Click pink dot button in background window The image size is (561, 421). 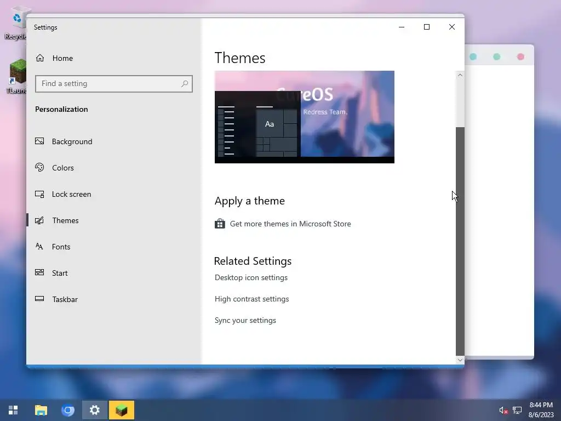tap(520, 57)
